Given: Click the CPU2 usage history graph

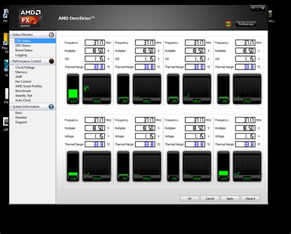Looking at the screenshot, I should pos(197,89).
